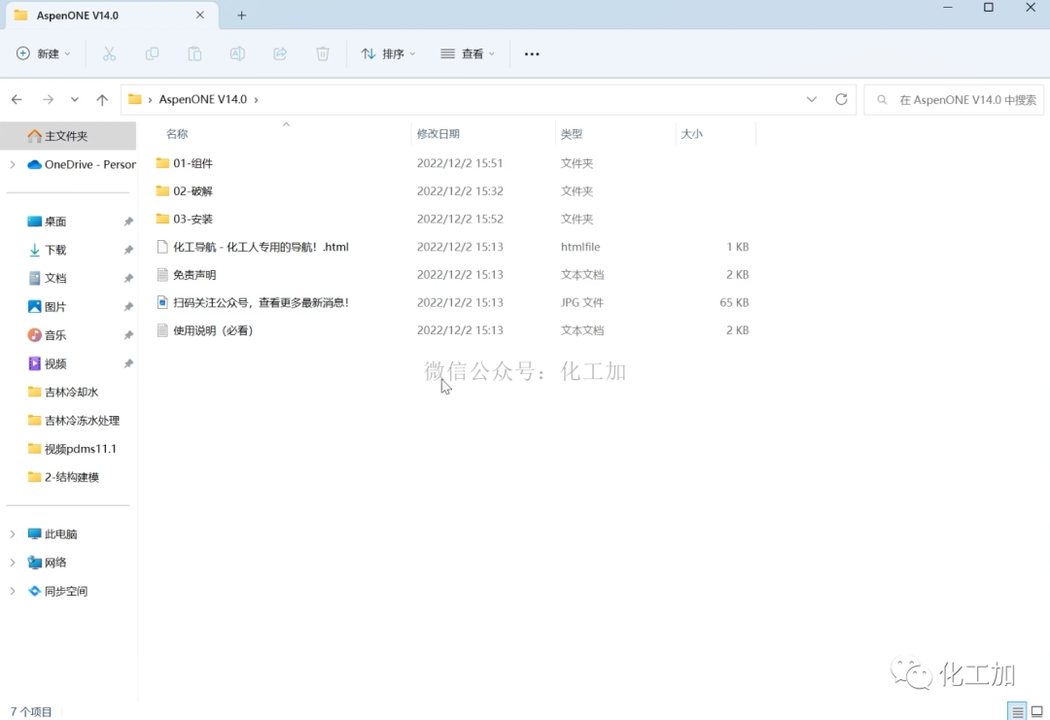Viewport: 1050px width, 720px height.
Task: Click the Copy icon in toolbar
Action: click(152, 54)
